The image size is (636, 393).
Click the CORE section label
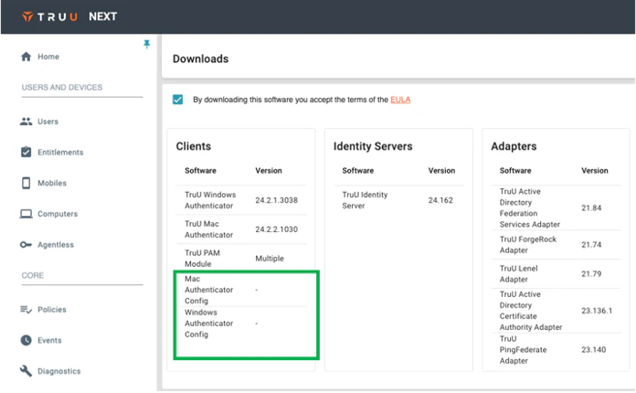click(33, 276)
